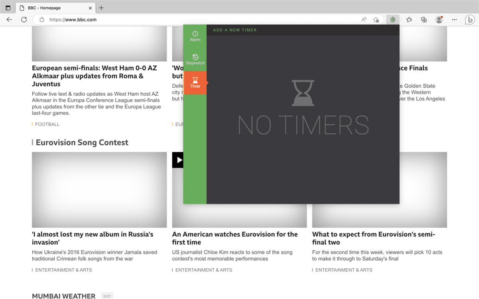Open browser Collections
The height and width of the screenshot is (299, 479).
click(x=424, y=19)
